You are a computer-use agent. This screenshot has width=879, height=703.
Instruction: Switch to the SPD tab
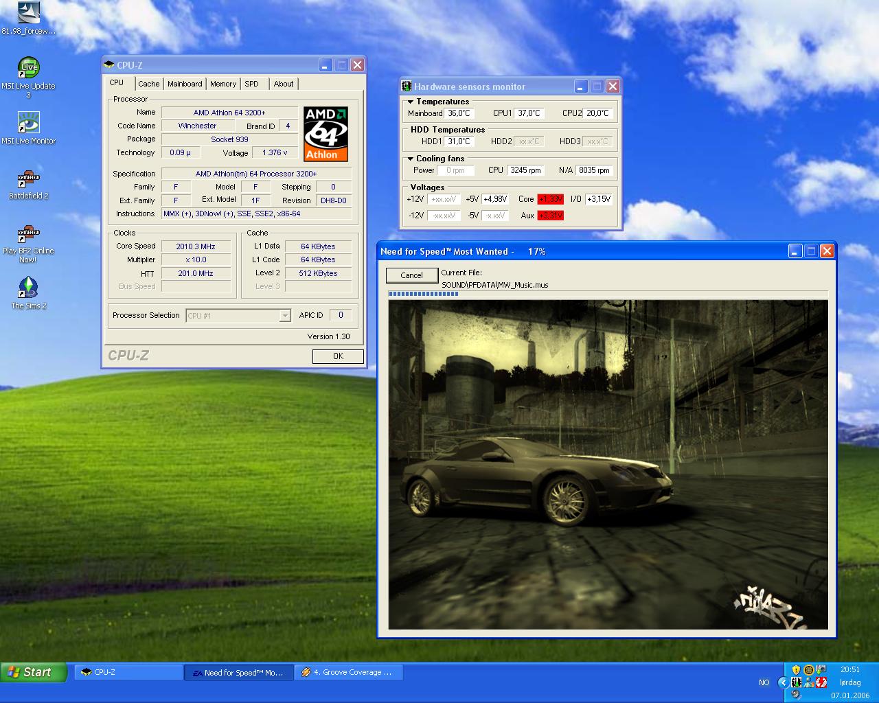pos(252,84)
